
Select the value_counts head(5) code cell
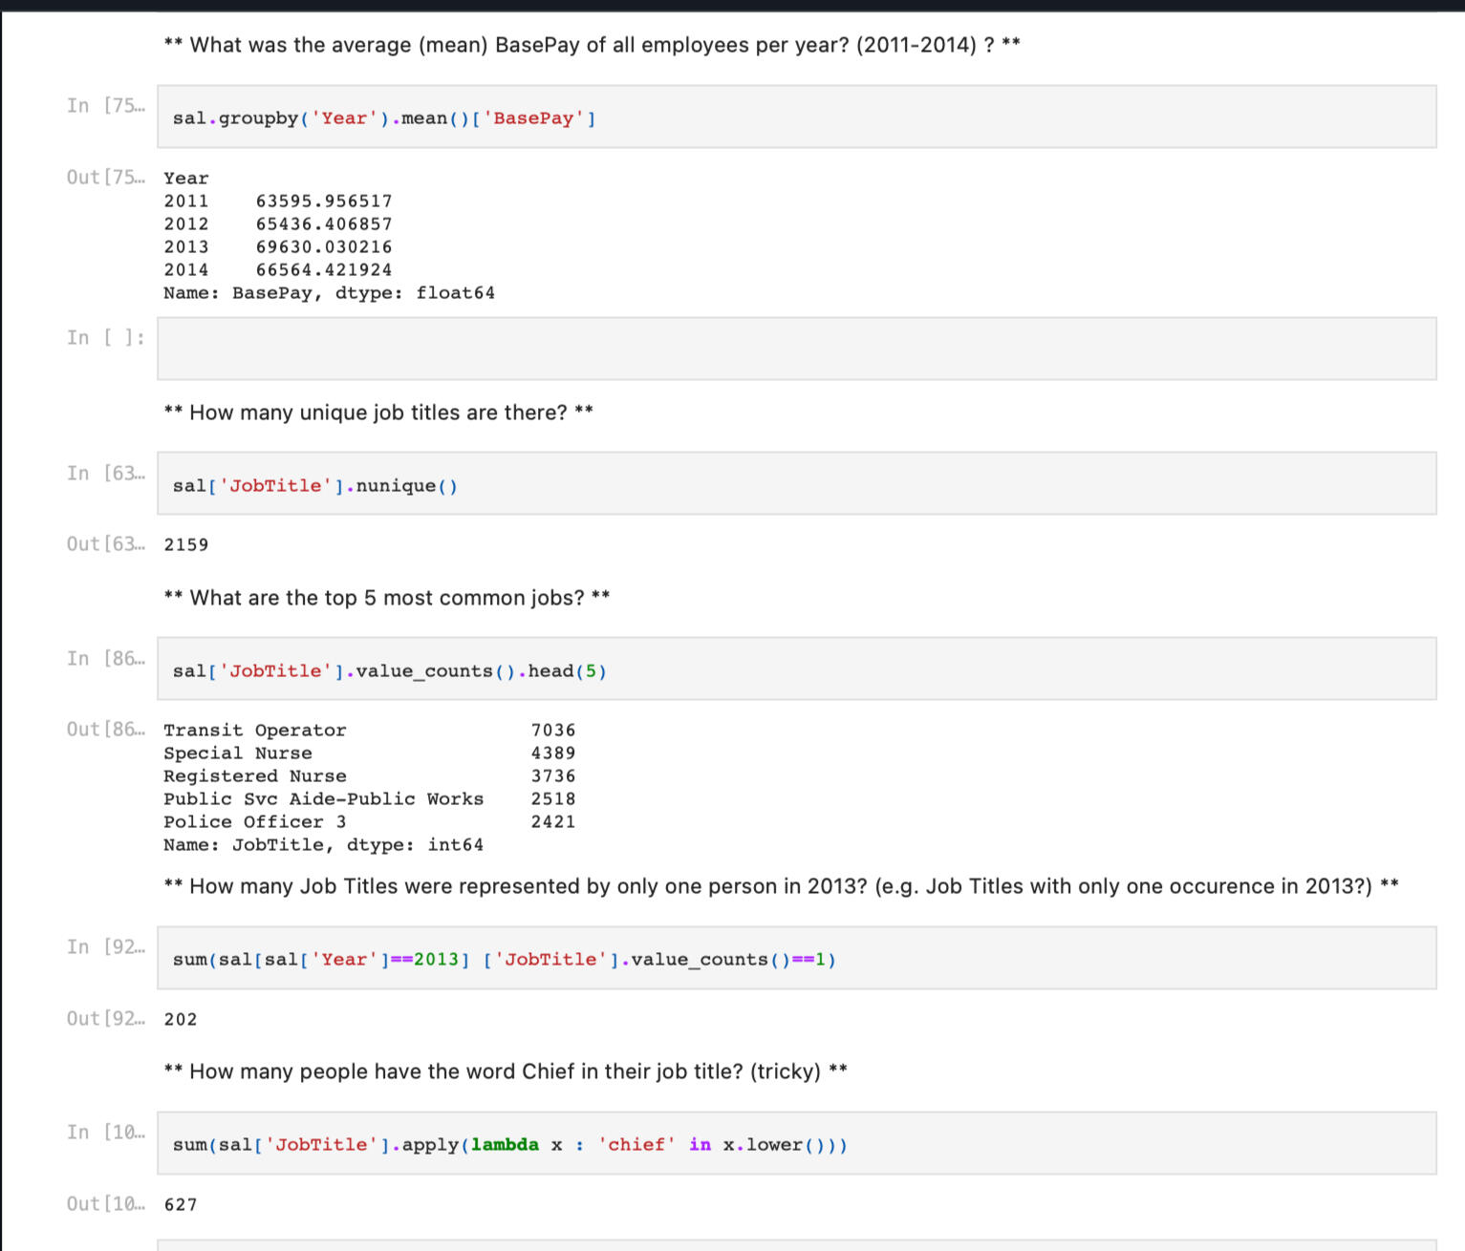tap(795, 669)
